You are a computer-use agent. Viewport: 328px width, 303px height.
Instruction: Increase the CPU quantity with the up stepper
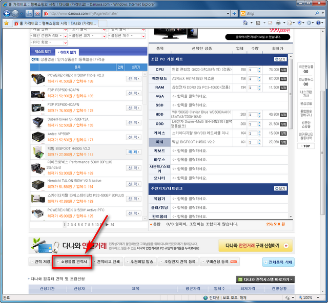(259, 69)
